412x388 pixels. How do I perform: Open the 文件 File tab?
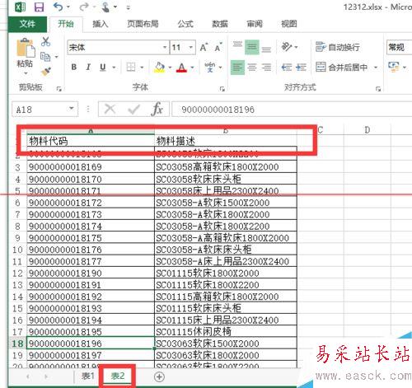point(27,24)
